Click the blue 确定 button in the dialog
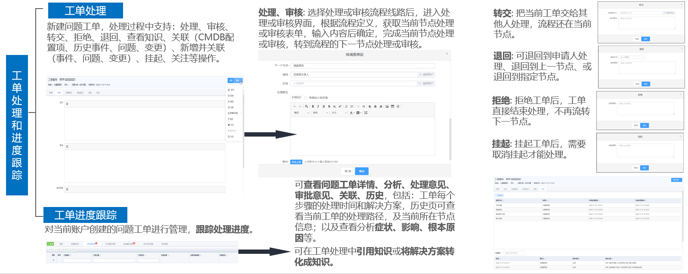The width and height of the screenshot is (688, 274). tap(361, 171)
